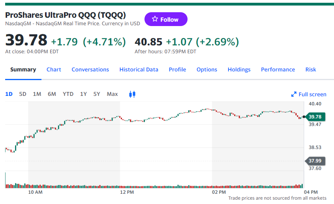Viewport: 334px width, 204px height.
Task: Select the YTD chart range
Action: [x=68, y=94]
